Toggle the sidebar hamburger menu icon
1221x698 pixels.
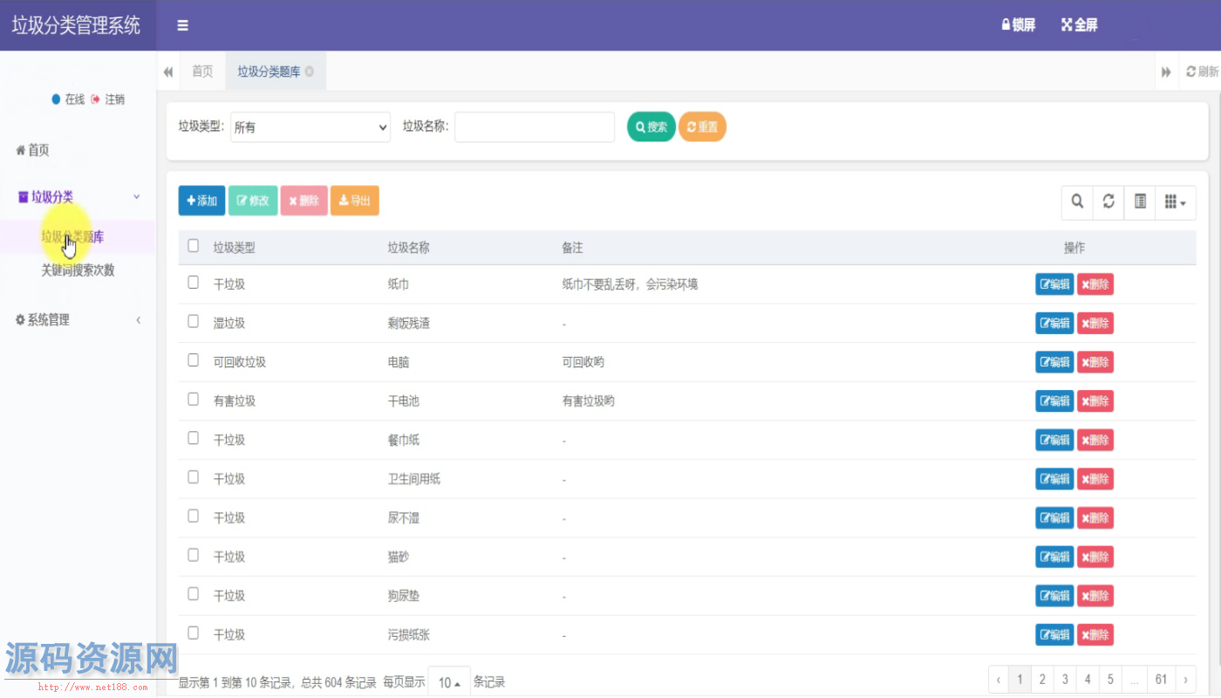182,25
